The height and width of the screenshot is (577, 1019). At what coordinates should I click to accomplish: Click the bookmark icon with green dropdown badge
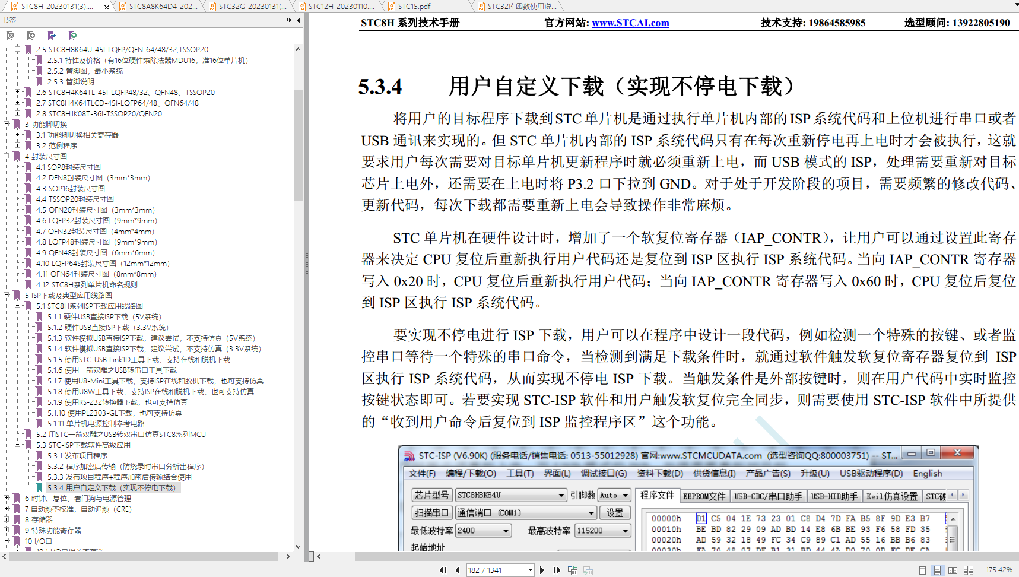coord(72,36)
